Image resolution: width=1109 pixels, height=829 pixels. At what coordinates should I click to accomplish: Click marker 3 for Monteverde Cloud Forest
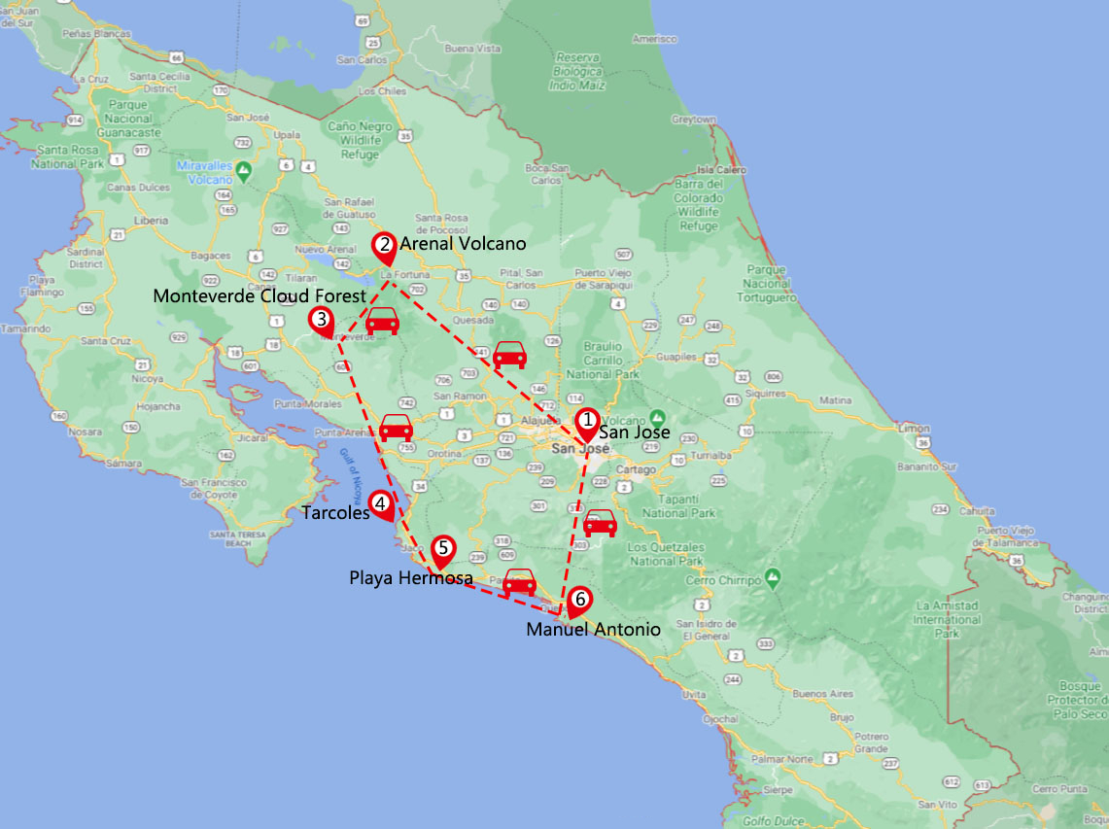[321, 320]
